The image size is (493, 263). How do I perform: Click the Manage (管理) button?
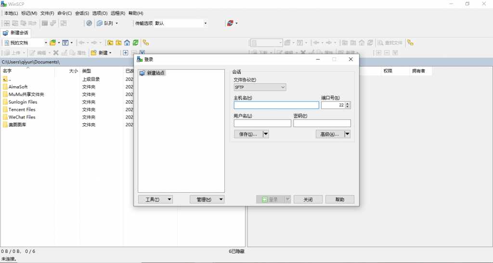click(204, 199)
